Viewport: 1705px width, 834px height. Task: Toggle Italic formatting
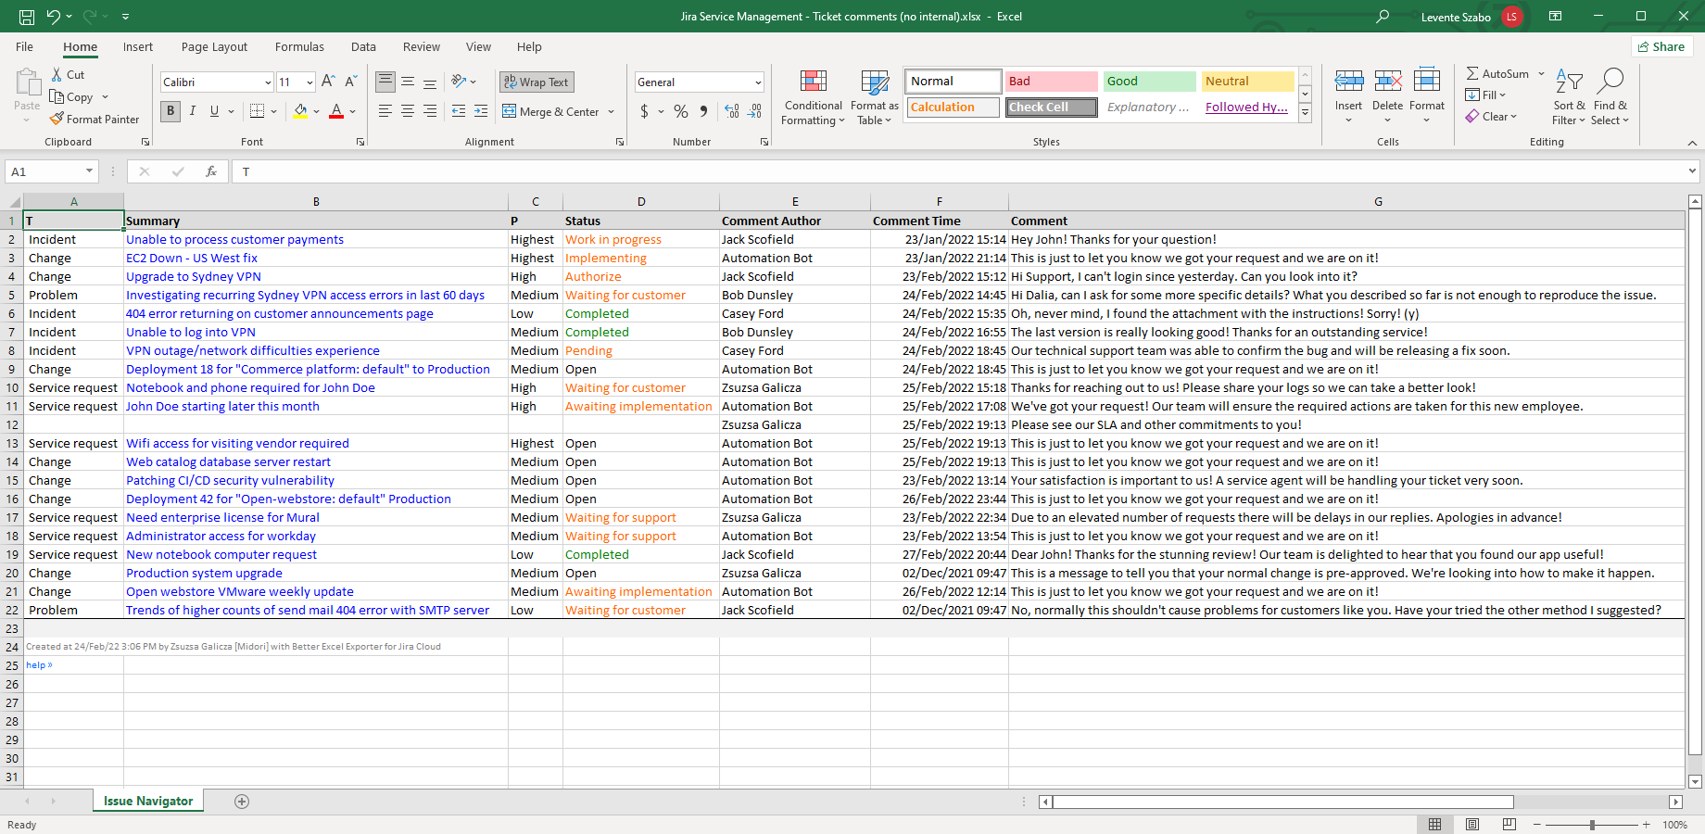click(193, 111)
